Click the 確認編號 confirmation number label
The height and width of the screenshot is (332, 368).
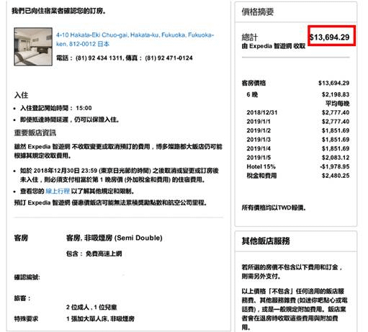pyautogui.click(x=27, y=277)
